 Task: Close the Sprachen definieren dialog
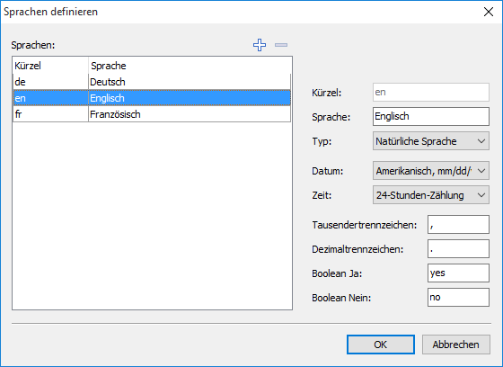[x=489, y=12]
